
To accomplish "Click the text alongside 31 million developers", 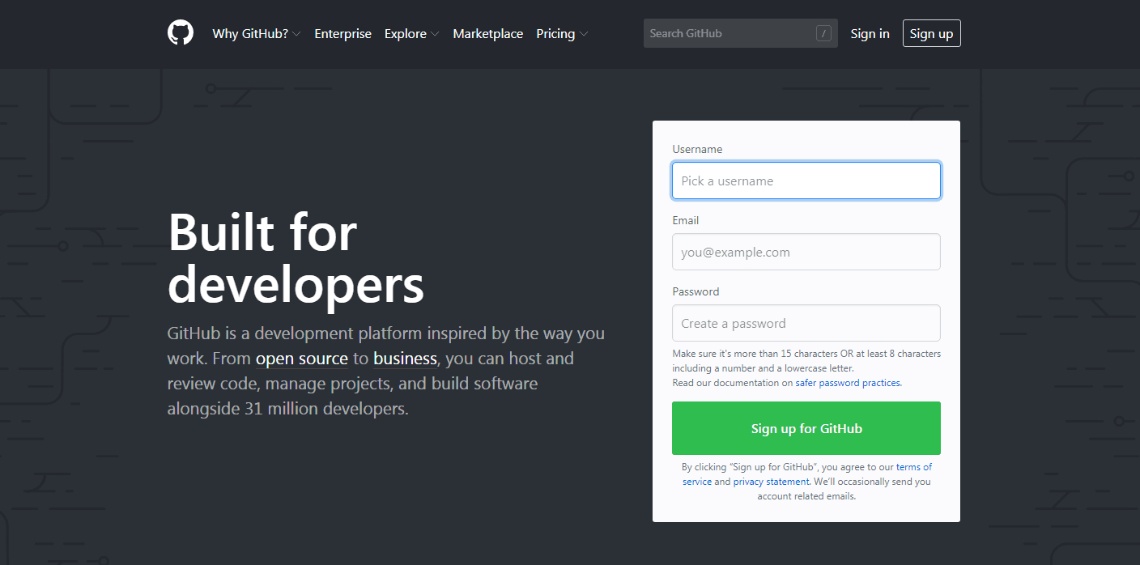I will (x=287, y=408).
